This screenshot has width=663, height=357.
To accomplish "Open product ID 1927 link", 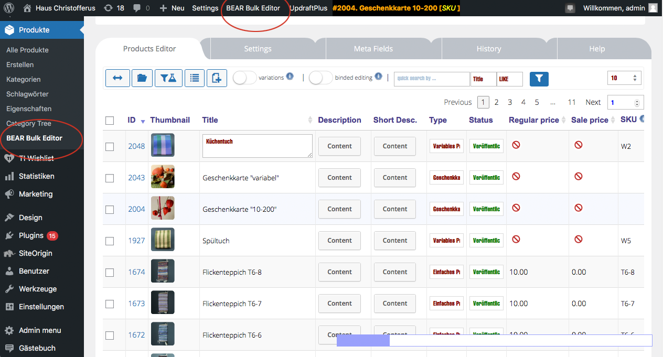I will [136, 241].
